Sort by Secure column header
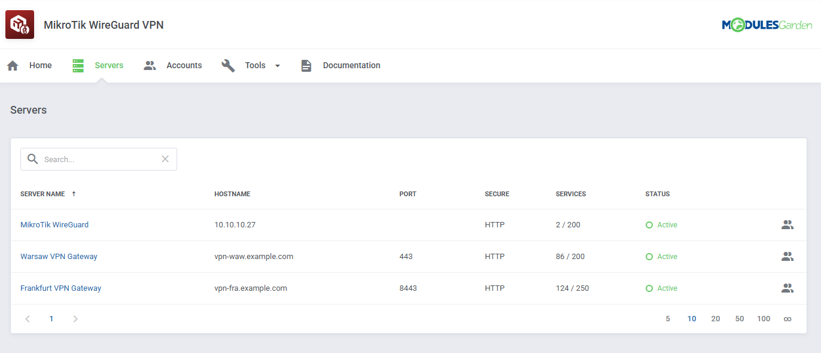Screen dimensions: 821x353 pyautogui.click(x=497, y=194)
